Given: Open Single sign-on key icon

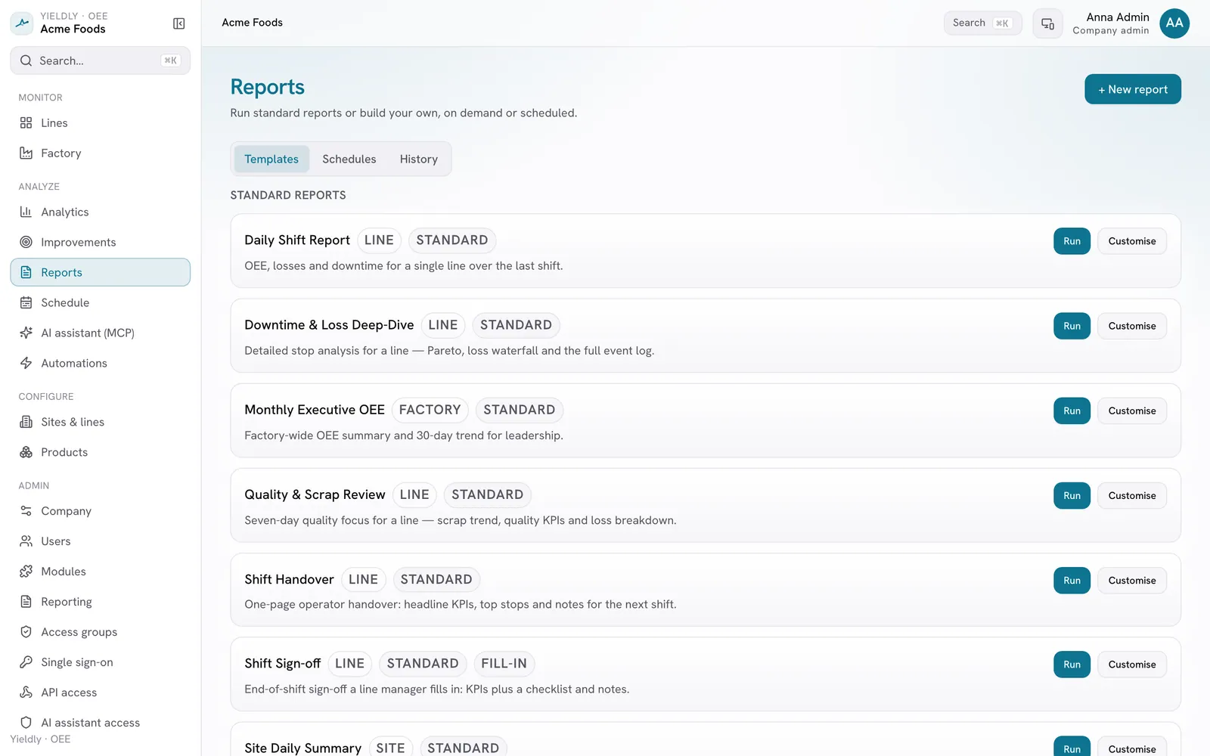Looking at the screenshot, I should click(x=26, y=662).
